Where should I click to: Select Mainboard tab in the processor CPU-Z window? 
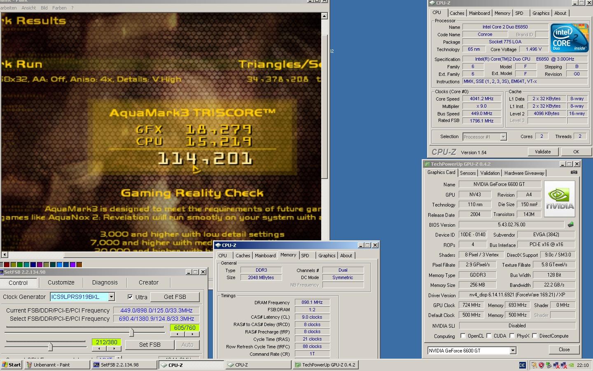coord(479,13)
